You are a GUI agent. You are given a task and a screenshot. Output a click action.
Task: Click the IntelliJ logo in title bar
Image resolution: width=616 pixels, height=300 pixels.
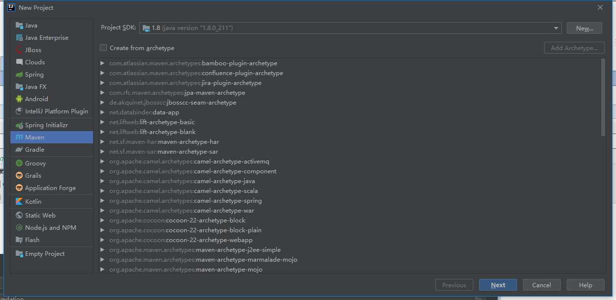coord(11,7)
